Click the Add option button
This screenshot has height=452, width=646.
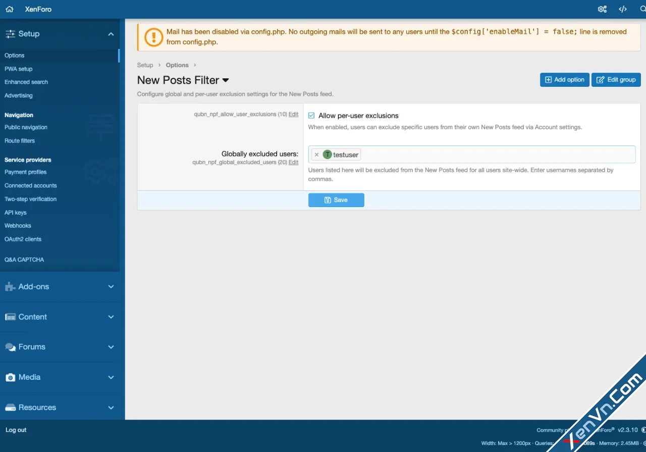(564, 79)
